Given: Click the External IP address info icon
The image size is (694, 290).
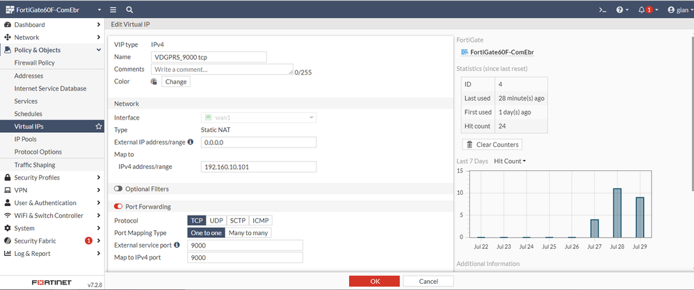Looking at the screenshot, I should 191,142.
